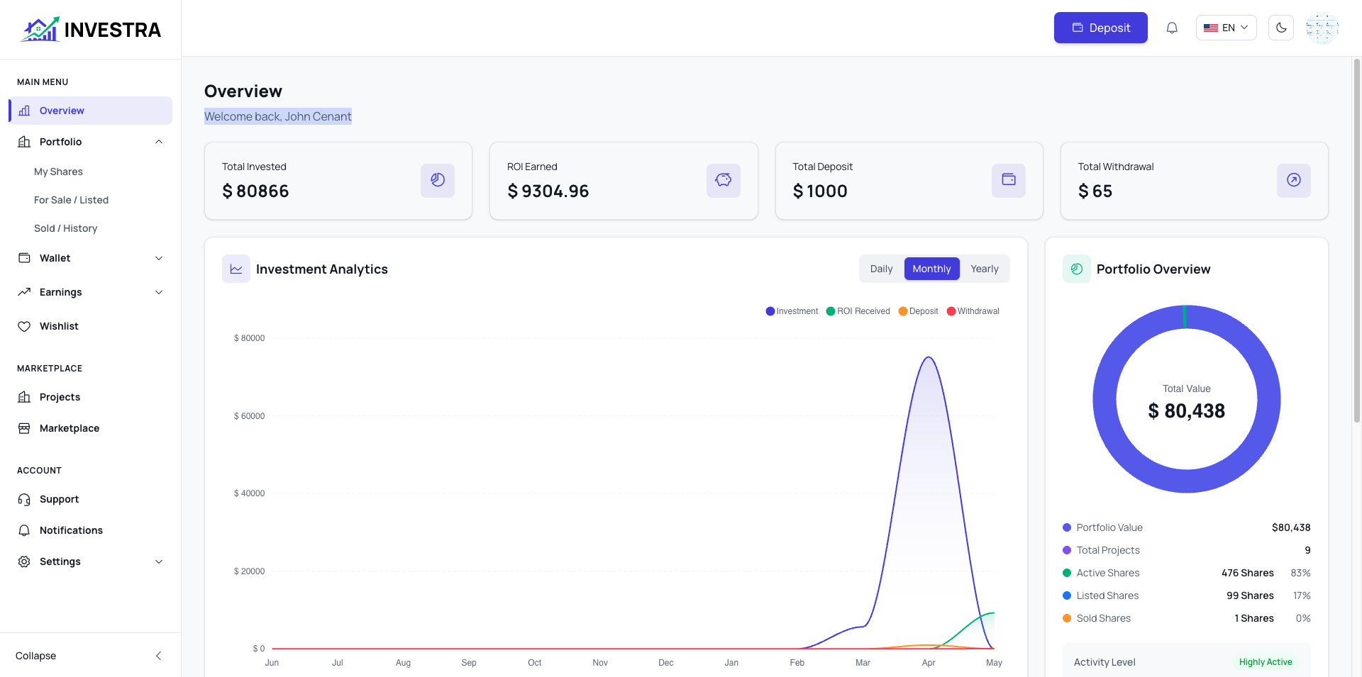Click the Wishlist heart icon
Image resolution: width=1362 pixels, height=677 pixels.
point(24,326)
